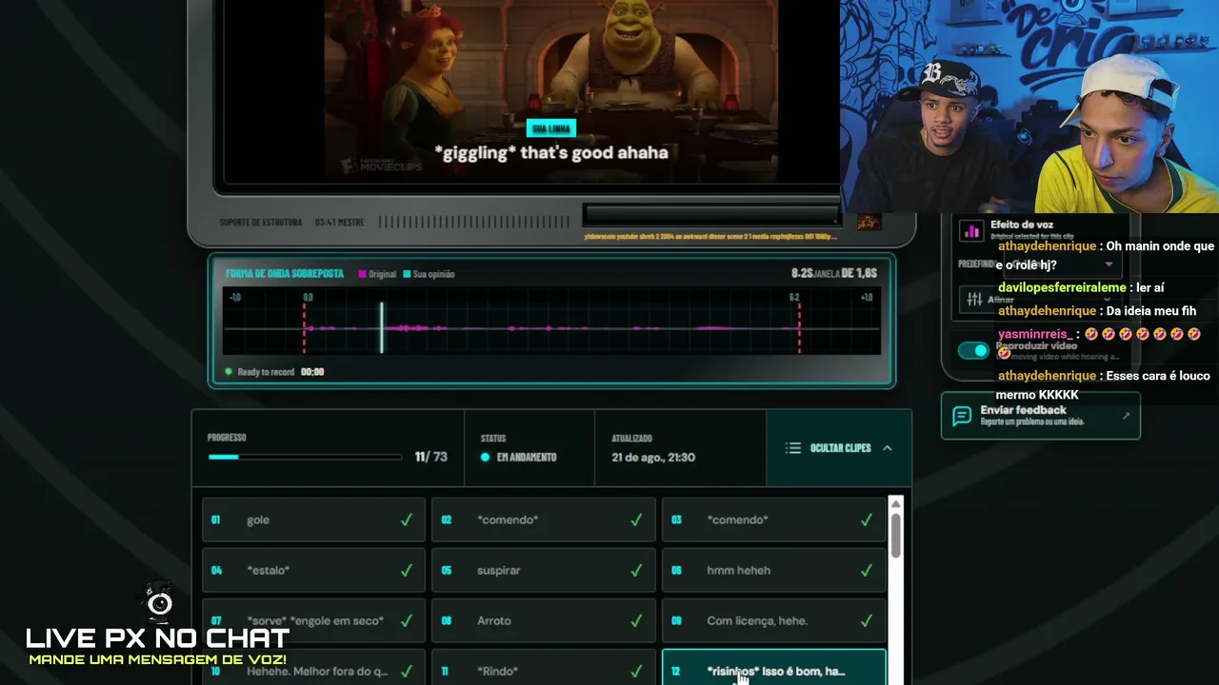The height and width of the screenshot is (685, 1219).
Task: Click the small video thumbnail below the player
Action: pyautogui.click(x=869, y=222)
